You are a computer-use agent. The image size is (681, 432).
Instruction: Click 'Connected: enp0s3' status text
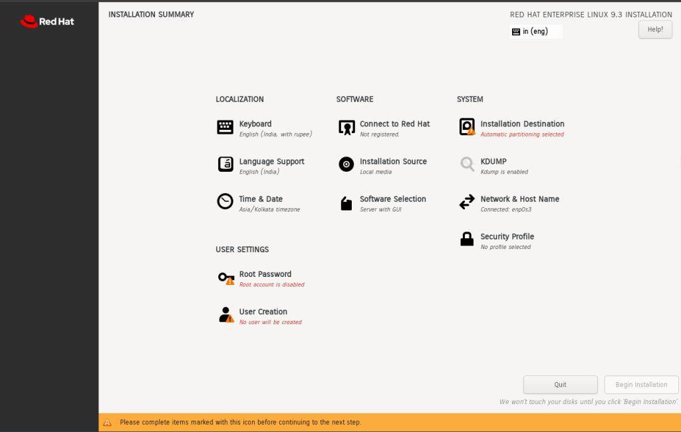click(x=505, y=210)
